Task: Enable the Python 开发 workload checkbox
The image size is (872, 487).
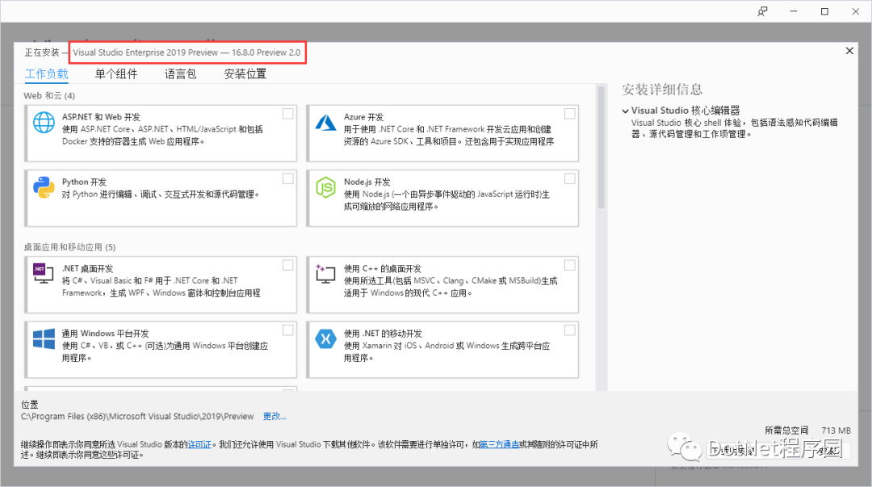Action: point(288,178)
